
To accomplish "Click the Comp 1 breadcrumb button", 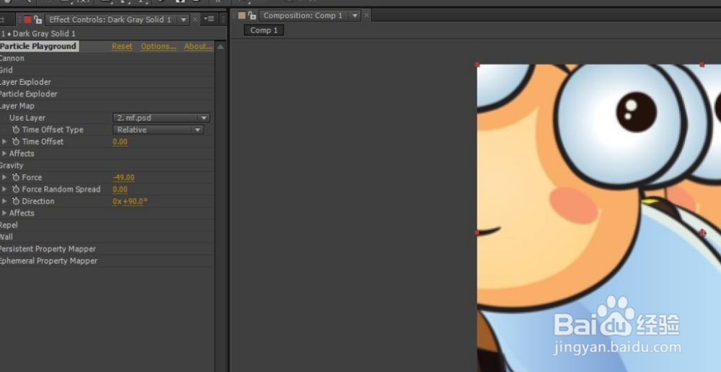I will point(264,30).
